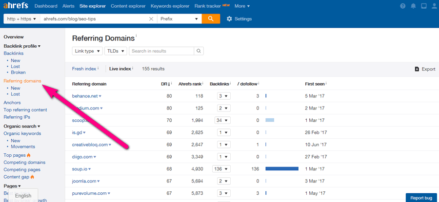This screenshot has width=439, height=202.
Task: Open the notifications bell icon
Action: (413, 6)
